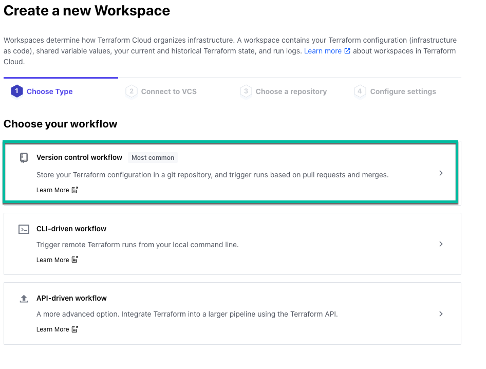
Task: Select the Choose Type step tab
Action: (x=50, y=91)
